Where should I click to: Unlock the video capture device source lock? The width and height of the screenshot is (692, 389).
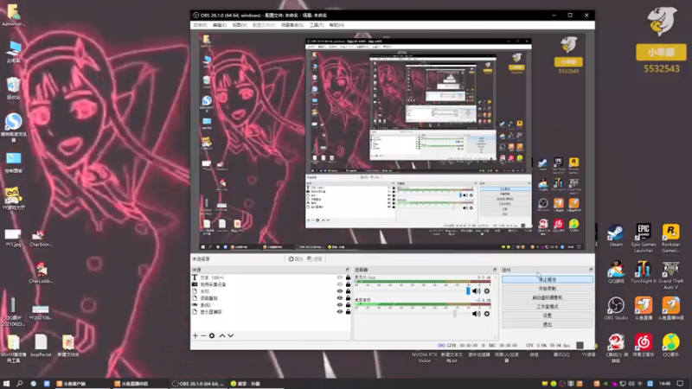pos(348,284)
